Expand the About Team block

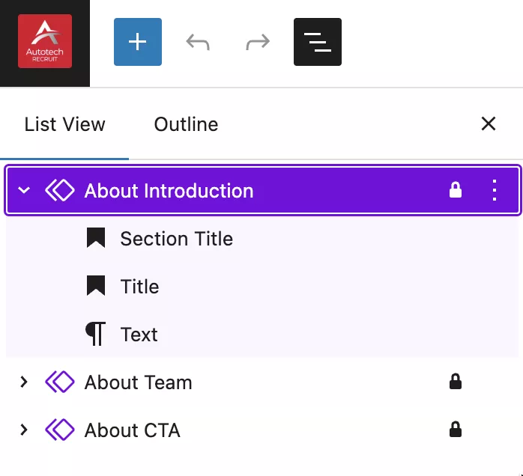pos(24,382)
